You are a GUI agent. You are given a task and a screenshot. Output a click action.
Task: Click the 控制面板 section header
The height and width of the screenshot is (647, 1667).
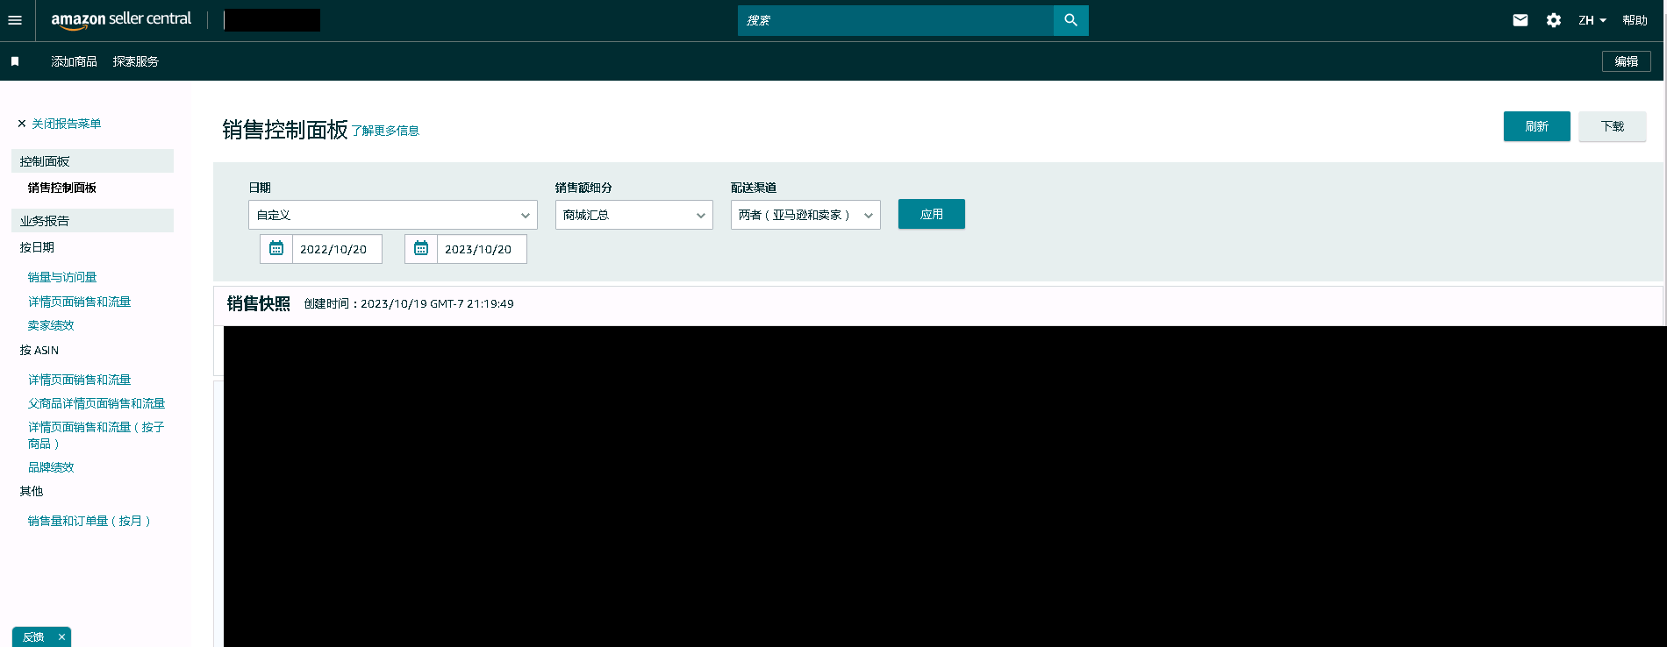click(x=92, y=161)
